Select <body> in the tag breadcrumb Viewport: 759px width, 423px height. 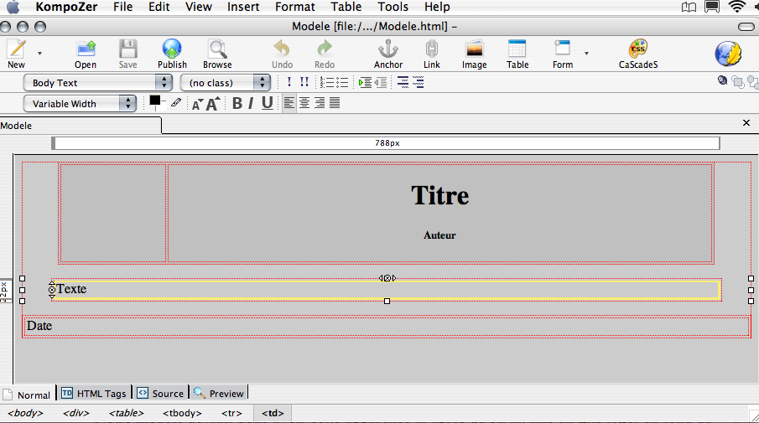(25, 413)
